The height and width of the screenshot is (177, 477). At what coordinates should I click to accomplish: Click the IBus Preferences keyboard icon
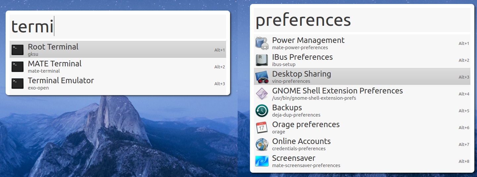[x=262, y=60]
